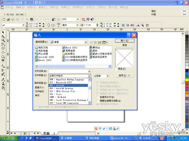Select DWG - AutoCAD Drawing file type
The width and height of the screenshot is (189, 141).
(x=68, y=88)
